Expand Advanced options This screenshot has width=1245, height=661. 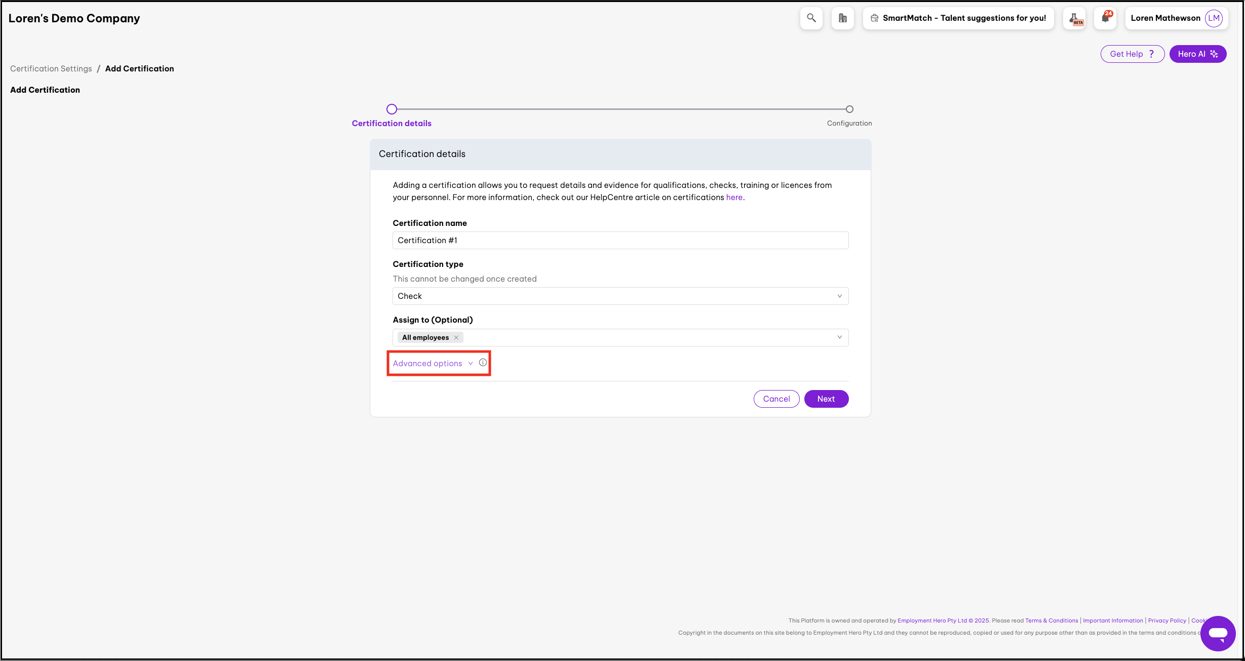[x=427, y=364]
